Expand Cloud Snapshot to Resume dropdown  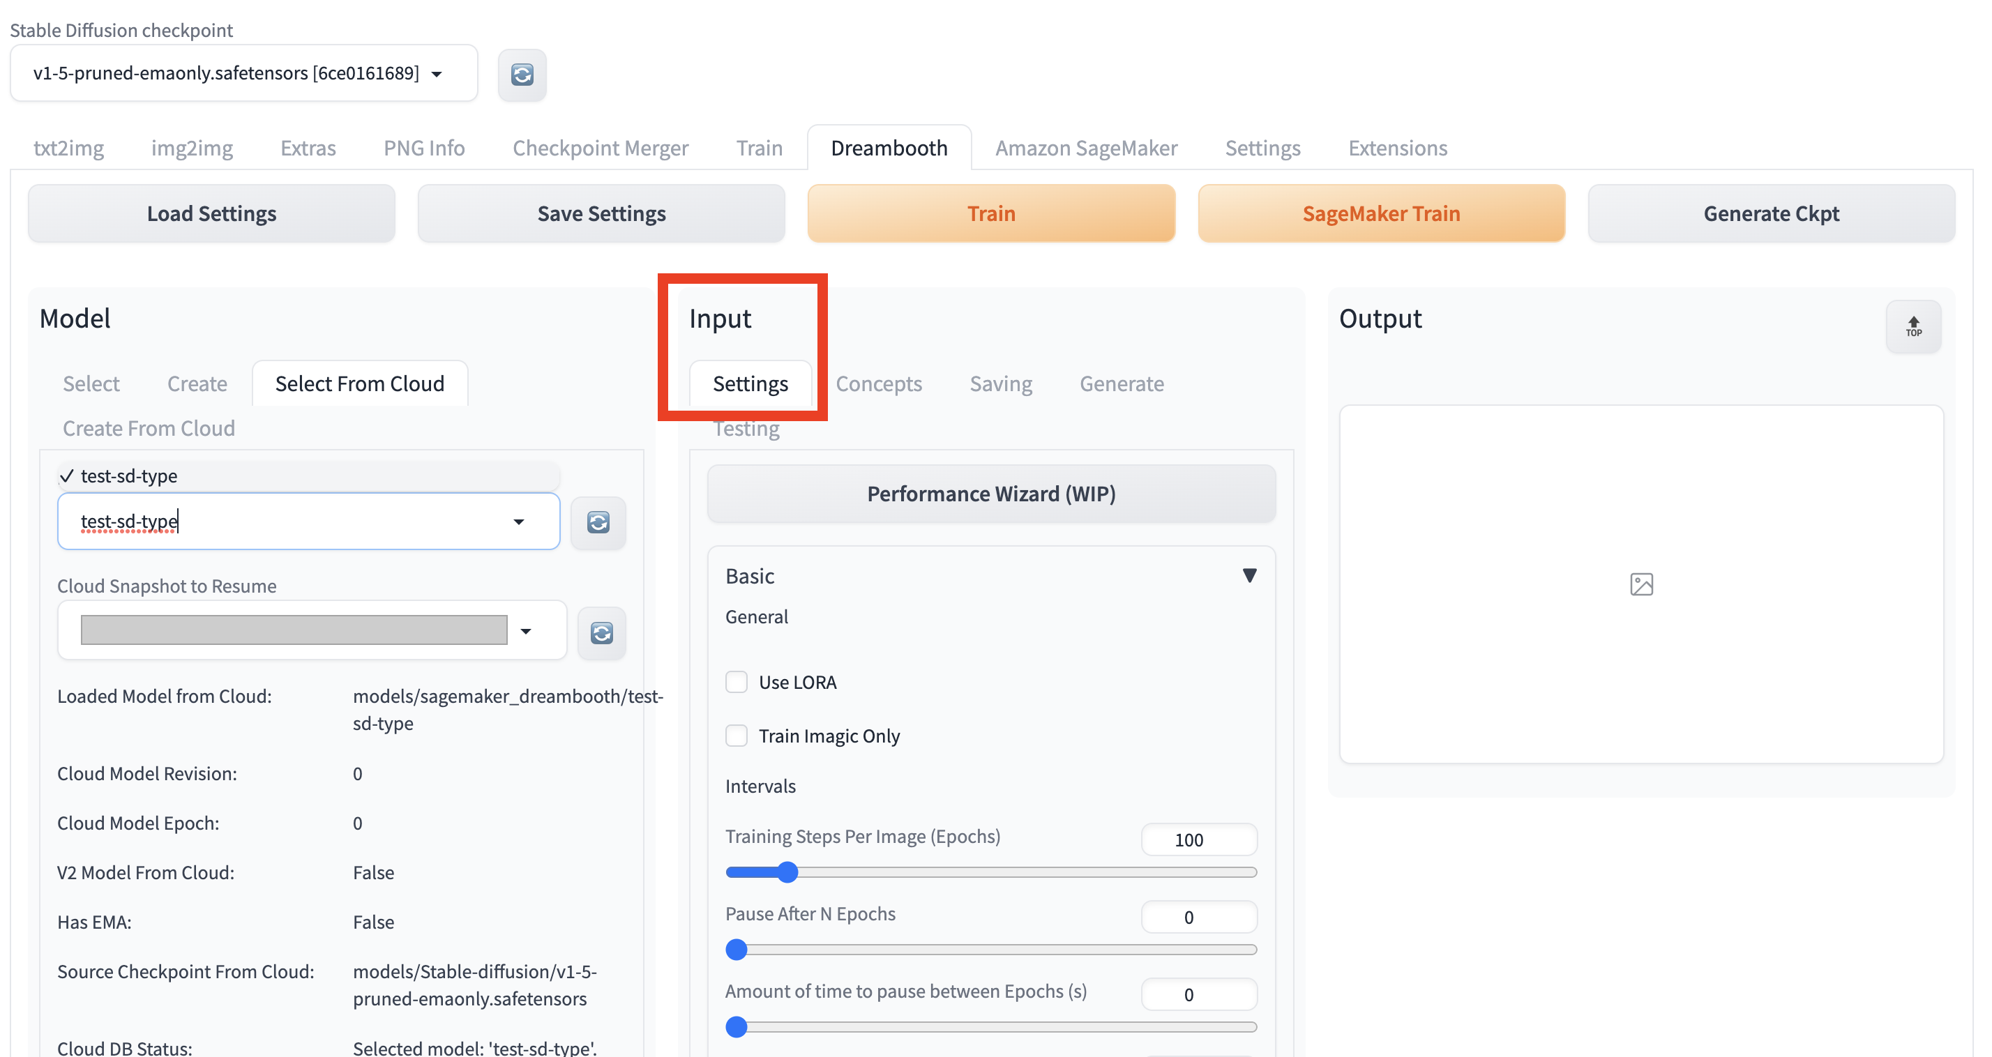click(x=526, y=632)
